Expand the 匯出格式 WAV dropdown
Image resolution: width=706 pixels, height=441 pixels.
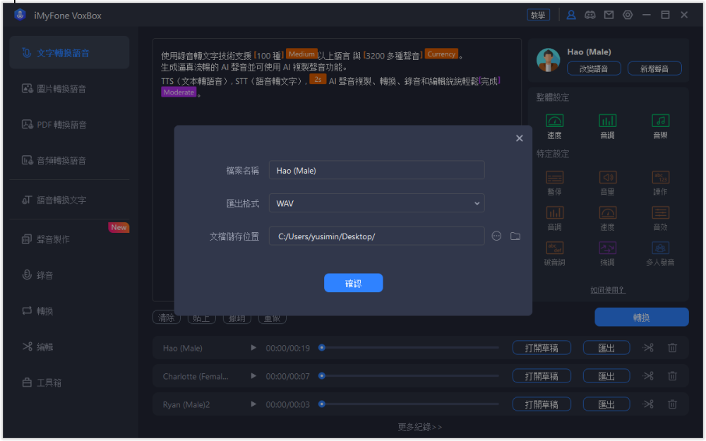click(x=376, y=203)
